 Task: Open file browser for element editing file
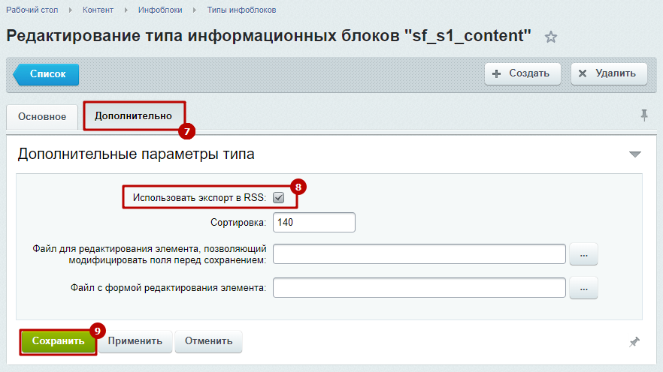pyautogui.click(x=583, y=254)
